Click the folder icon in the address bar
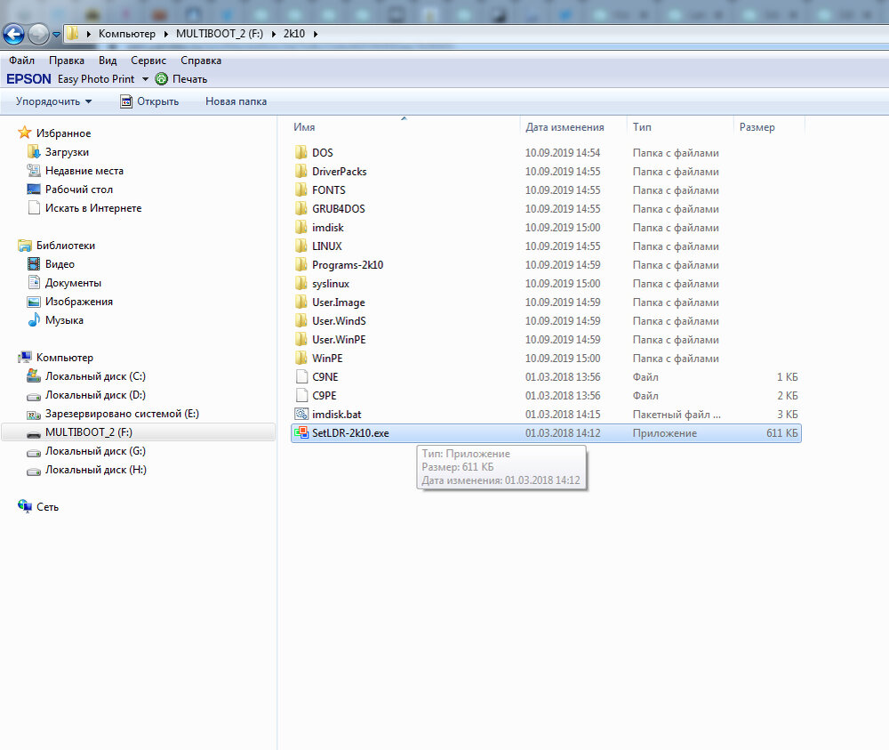The height and width of the screenshot is (750, 889). point(73,34)
